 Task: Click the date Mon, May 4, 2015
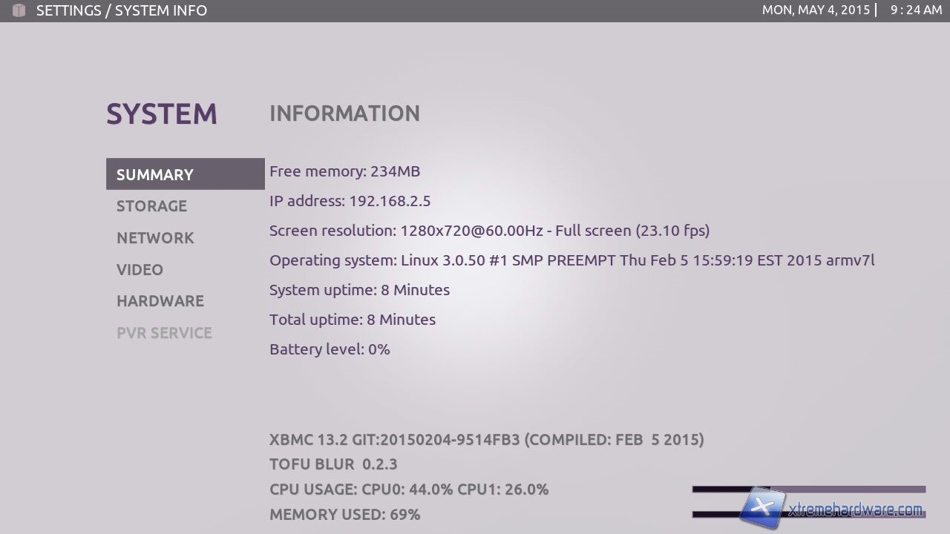click(x=816, y=10)
